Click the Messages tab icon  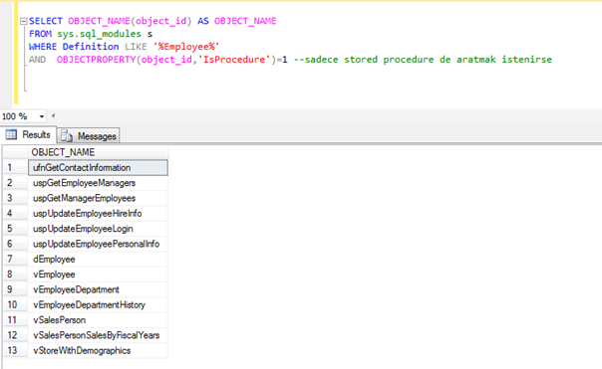[67, 136]
